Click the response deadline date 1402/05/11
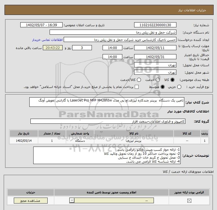 click(x=155, y=48)
